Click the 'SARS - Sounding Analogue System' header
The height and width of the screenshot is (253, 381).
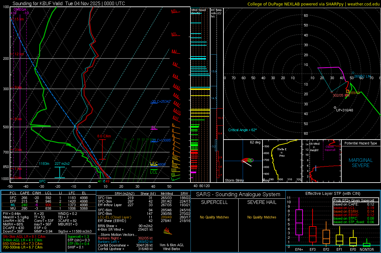pos(238,195)
